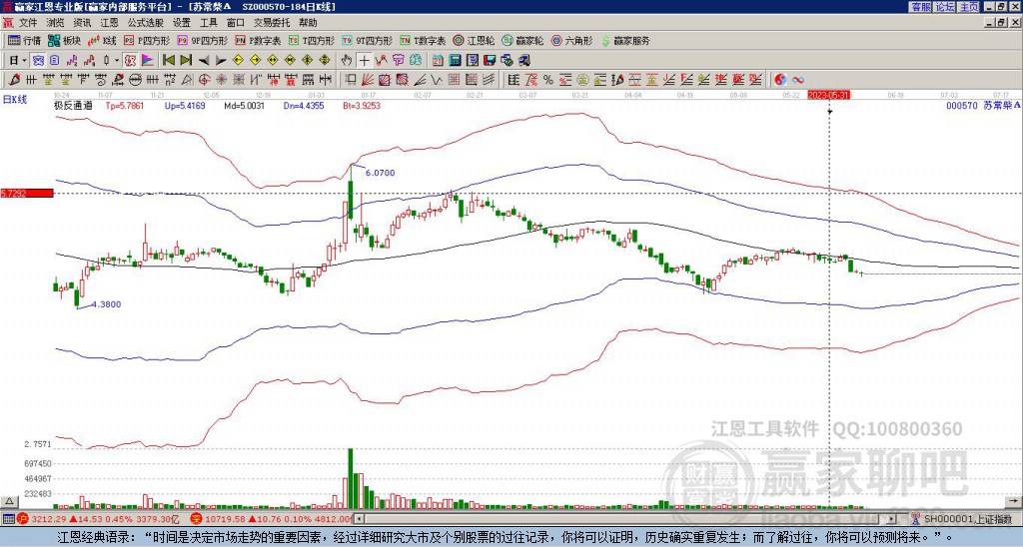This screenshot has width=1023, height=547.
Task: Click the truck icon in toolbar
Action: click(x=523, y=61)
